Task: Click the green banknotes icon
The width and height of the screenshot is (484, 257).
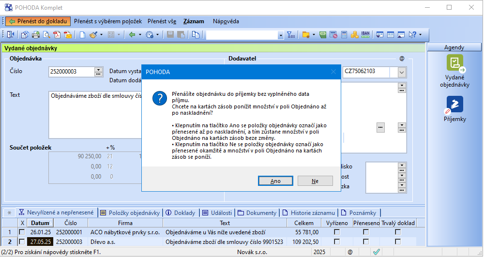Action: 323,34
